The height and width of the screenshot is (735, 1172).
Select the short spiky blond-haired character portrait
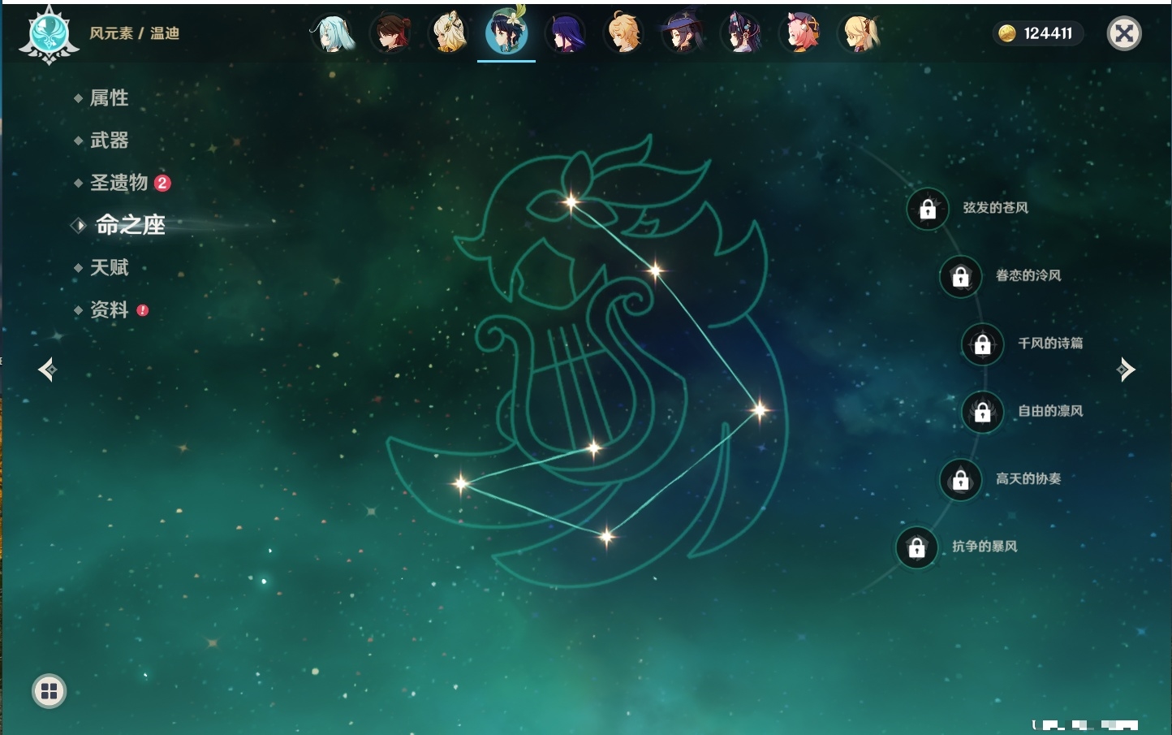624,33
